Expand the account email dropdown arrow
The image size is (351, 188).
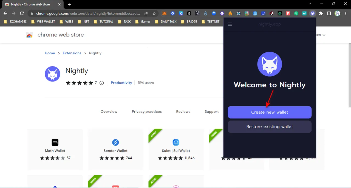[x=324, y=35]
